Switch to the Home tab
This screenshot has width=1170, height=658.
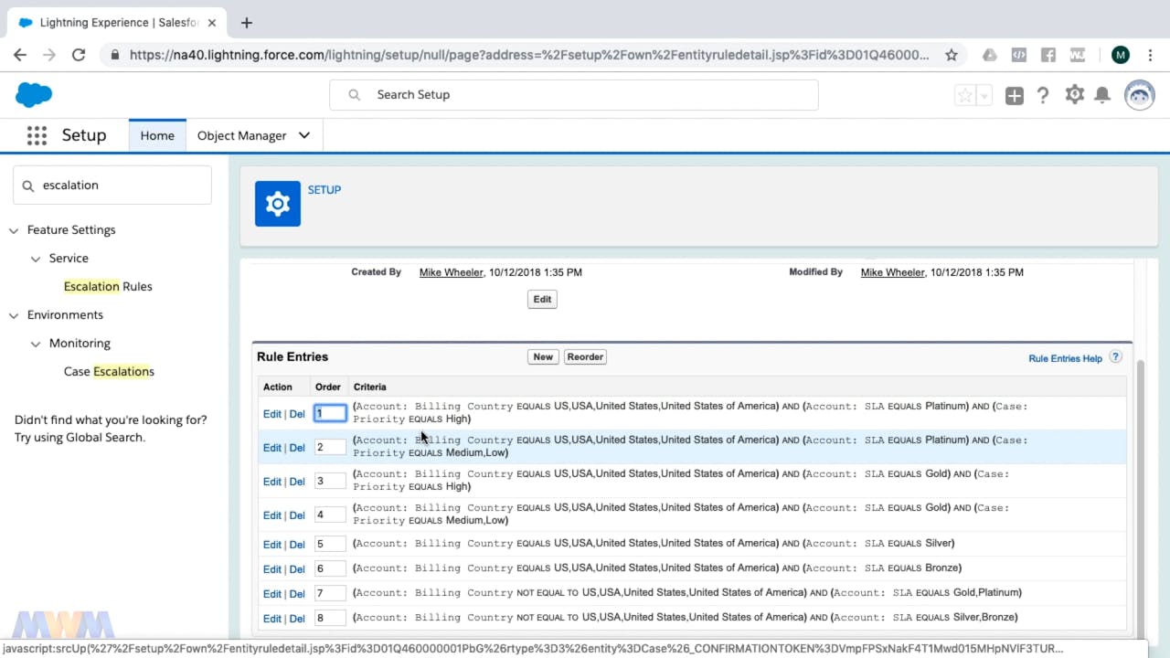click(x=157, y=135)
